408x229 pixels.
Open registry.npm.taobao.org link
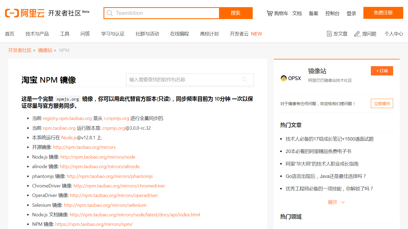coord(67,118)
